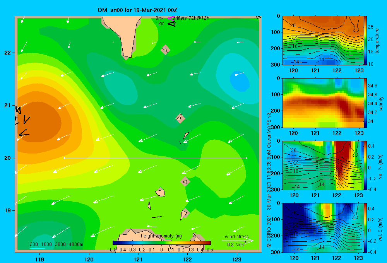The height and width of the screenshot is (263, 387).
Task: Click the '-0.4' tick on vel. N scale
Action: pos(372,189)
